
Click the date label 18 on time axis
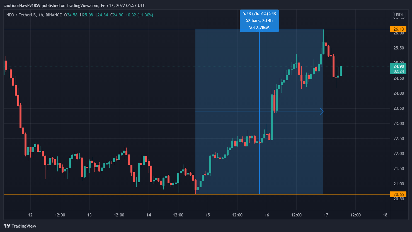pyautogui.click(x=385, y=215)
